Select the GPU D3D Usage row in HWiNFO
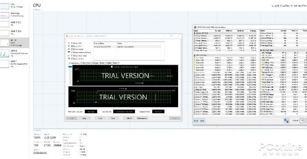The image size is (307, 159). pos(283,94)
